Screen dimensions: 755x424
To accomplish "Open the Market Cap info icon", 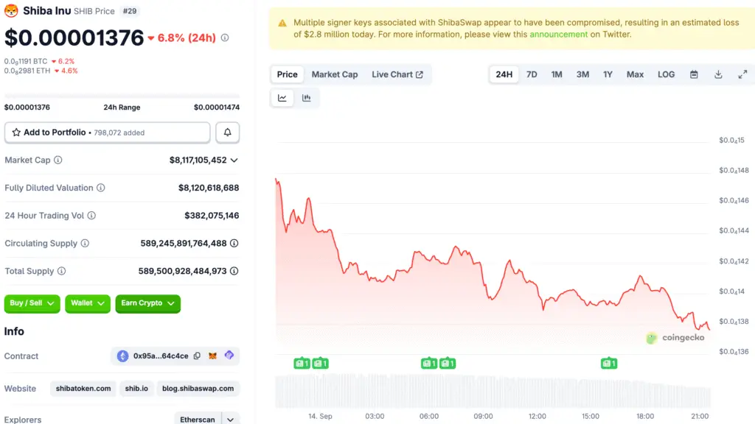I will (x=58, y=160).
